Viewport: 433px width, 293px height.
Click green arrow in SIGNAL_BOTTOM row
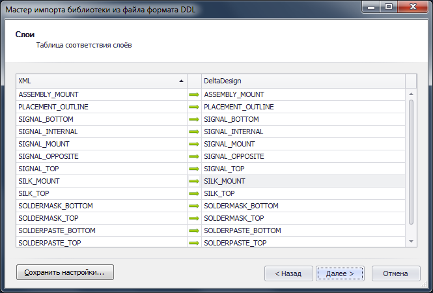194,119
